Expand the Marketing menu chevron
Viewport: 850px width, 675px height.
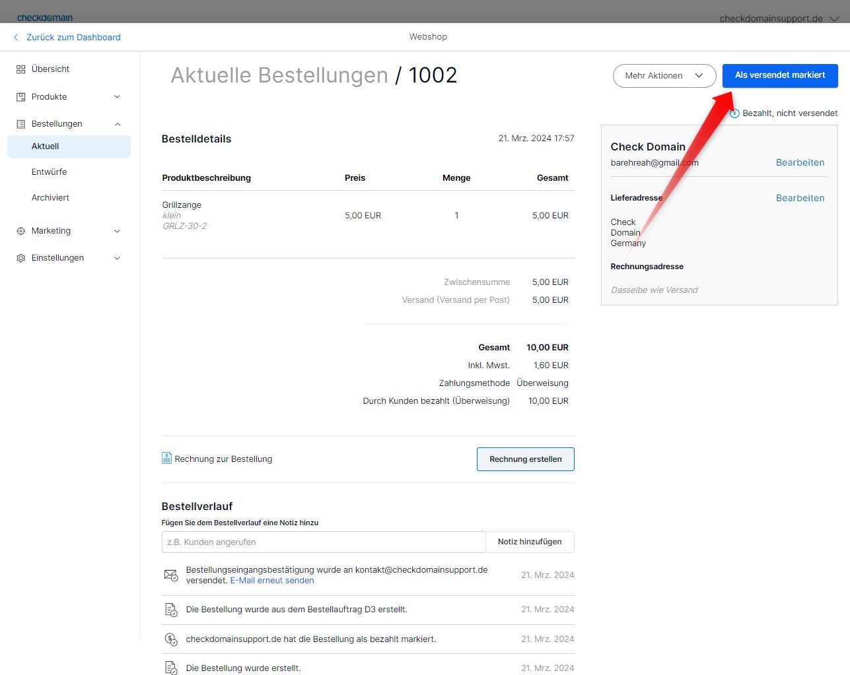click(x=117, y=231)
